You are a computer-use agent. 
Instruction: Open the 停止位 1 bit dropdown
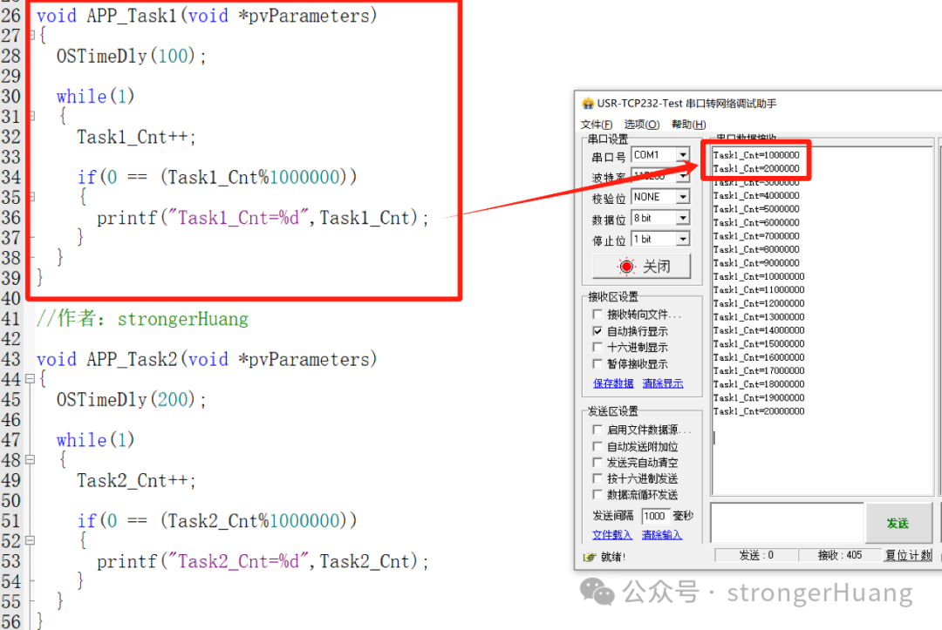pos(682,238)
